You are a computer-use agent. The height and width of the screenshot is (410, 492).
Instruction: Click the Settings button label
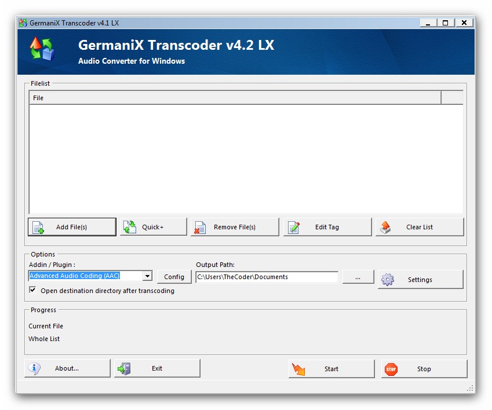pyautogui.click(x=420, y=280)
